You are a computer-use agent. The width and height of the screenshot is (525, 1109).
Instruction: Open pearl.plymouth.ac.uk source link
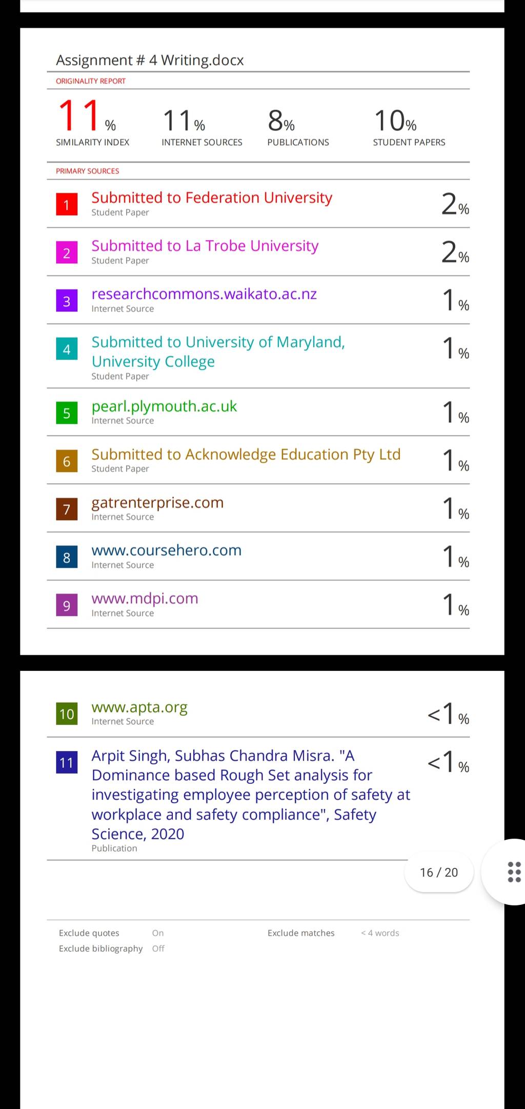pyautogui.click(x=164, y=406)
